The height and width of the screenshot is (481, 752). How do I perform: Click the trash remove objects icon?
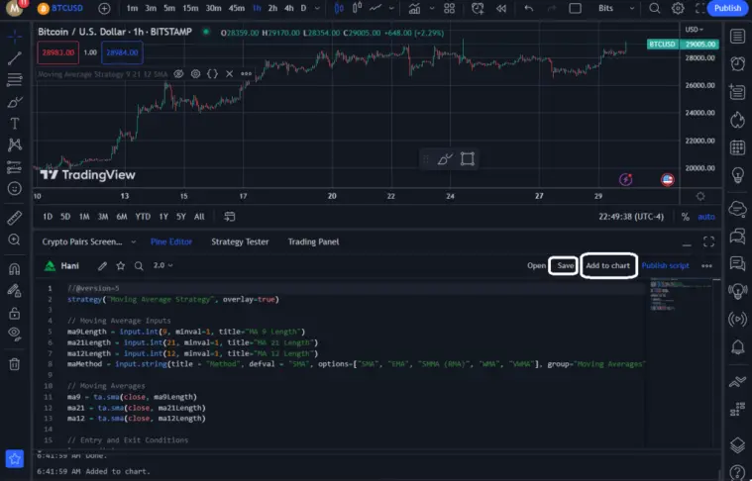pos(15,364)
